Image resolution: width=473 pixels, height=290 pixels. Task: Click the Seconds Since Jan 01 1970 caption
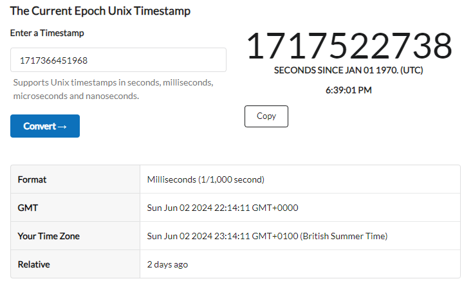click(x=349, y=70)
